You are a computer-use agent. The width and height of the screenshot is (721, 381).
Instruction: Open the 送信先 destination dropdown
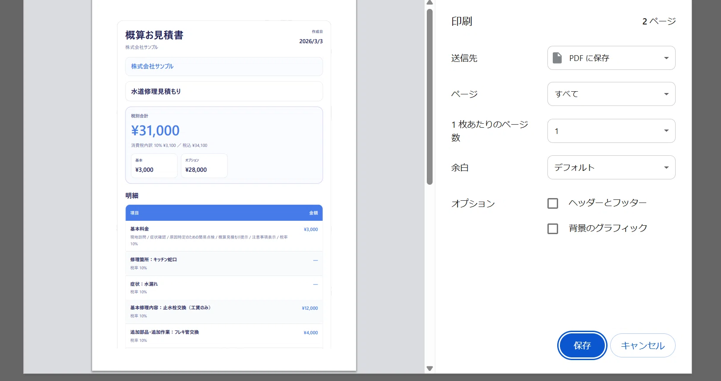click(611, 58)
